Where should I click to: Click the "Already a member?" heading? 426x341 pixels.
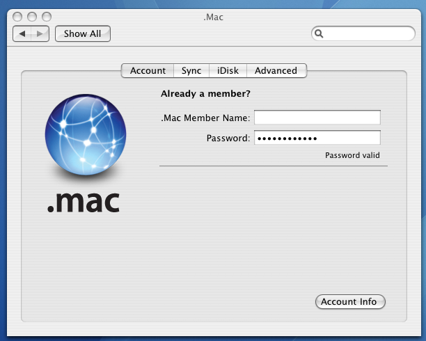tap(205, 94)
